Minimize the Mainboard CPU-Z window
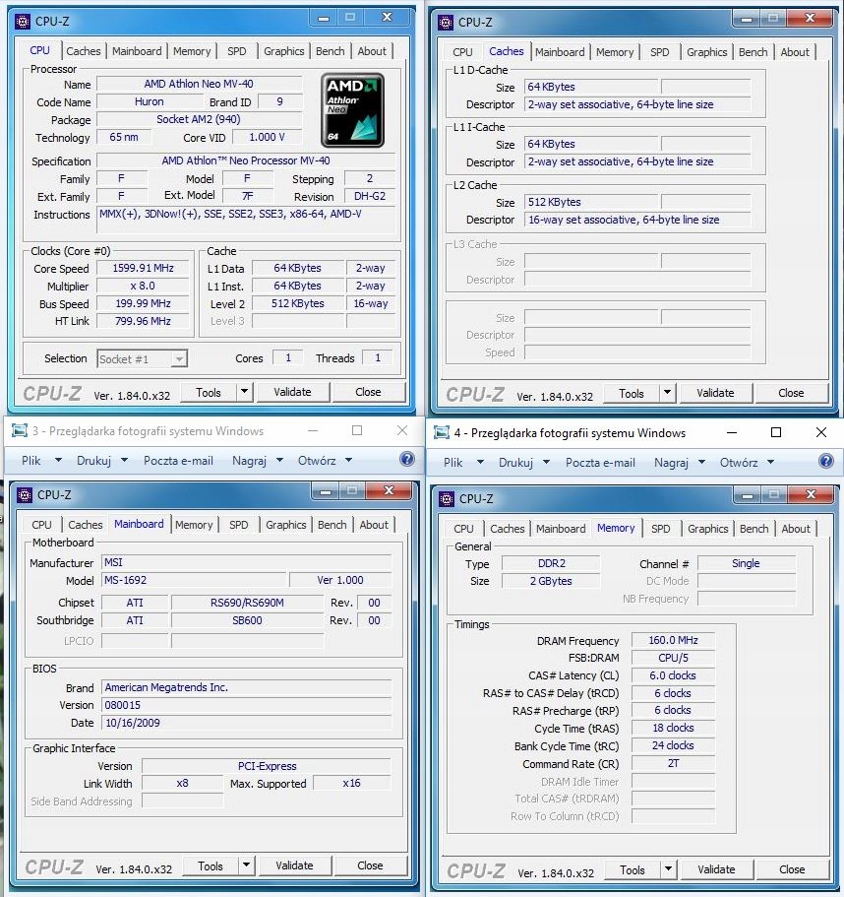Screen dimensions: 844x897 click(x=326, y=491)
